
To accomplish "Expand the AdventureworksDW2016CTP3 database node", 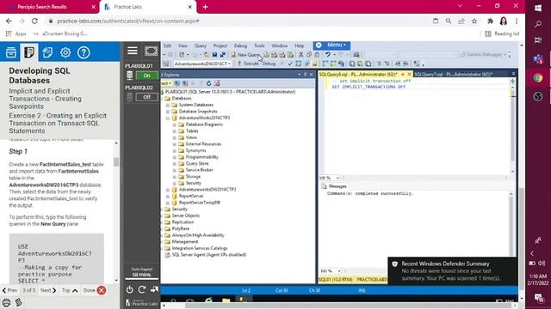I will (168, 190).
